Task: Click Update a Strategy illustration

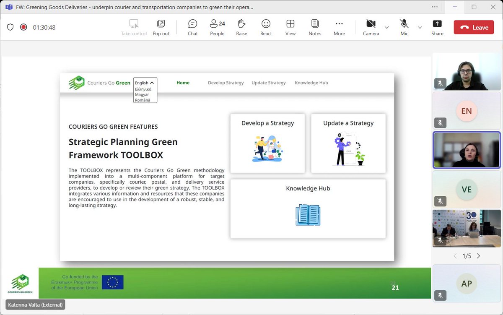Action: pyautogui.click(x=349, y=149)
